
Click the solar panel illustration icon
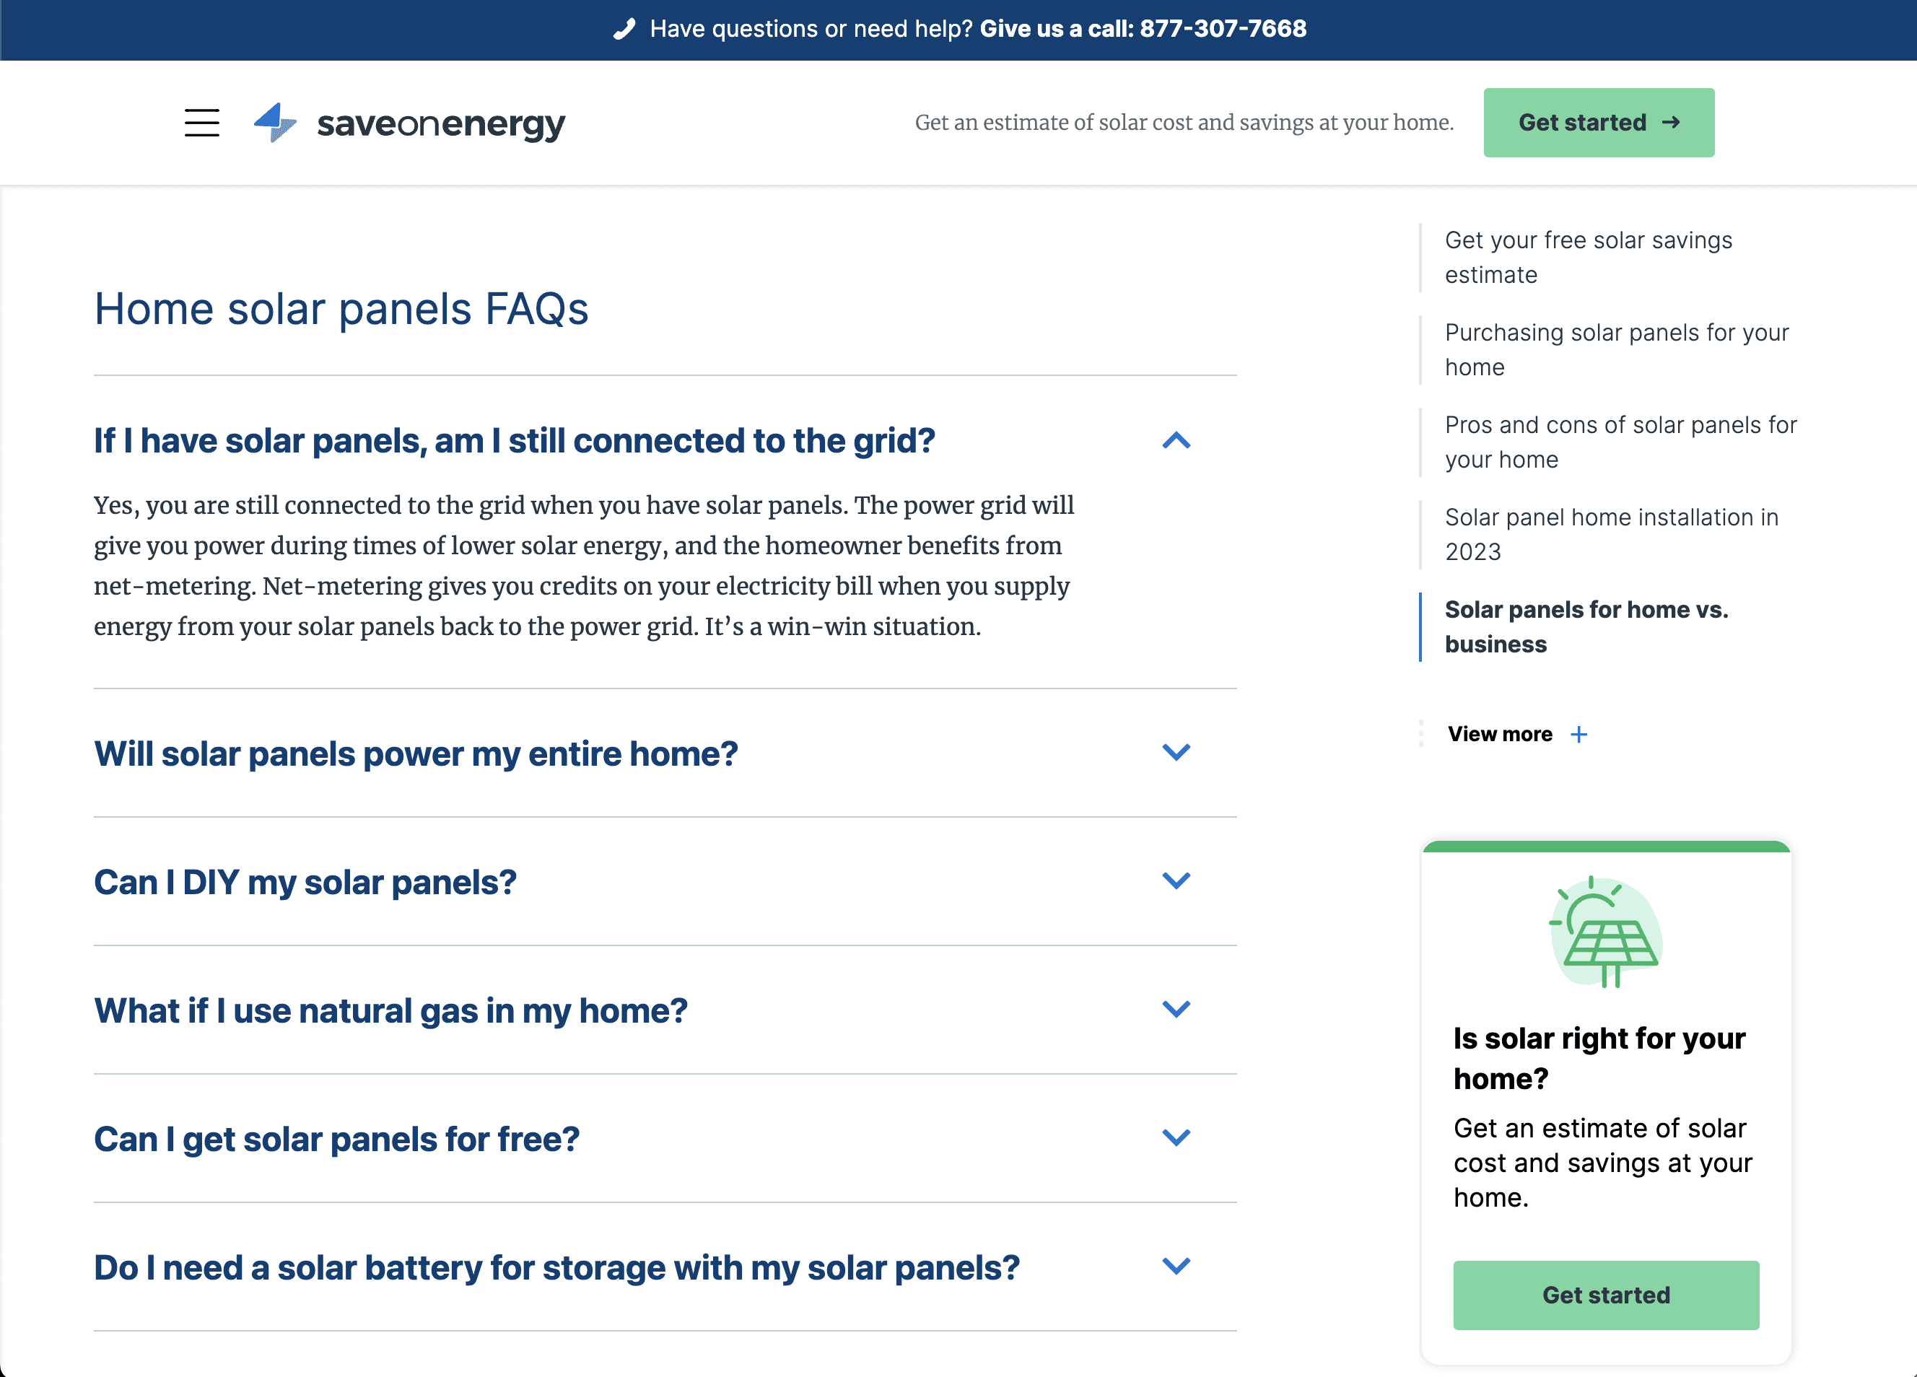tap(1606, 929)
